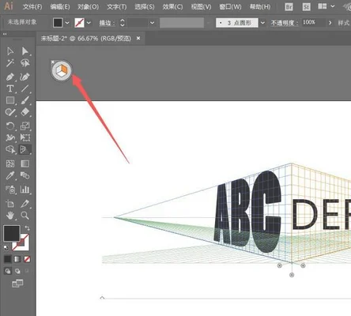Open the 对象(O) menu
This screenshot has height=316, width=351.
point(88,7)
